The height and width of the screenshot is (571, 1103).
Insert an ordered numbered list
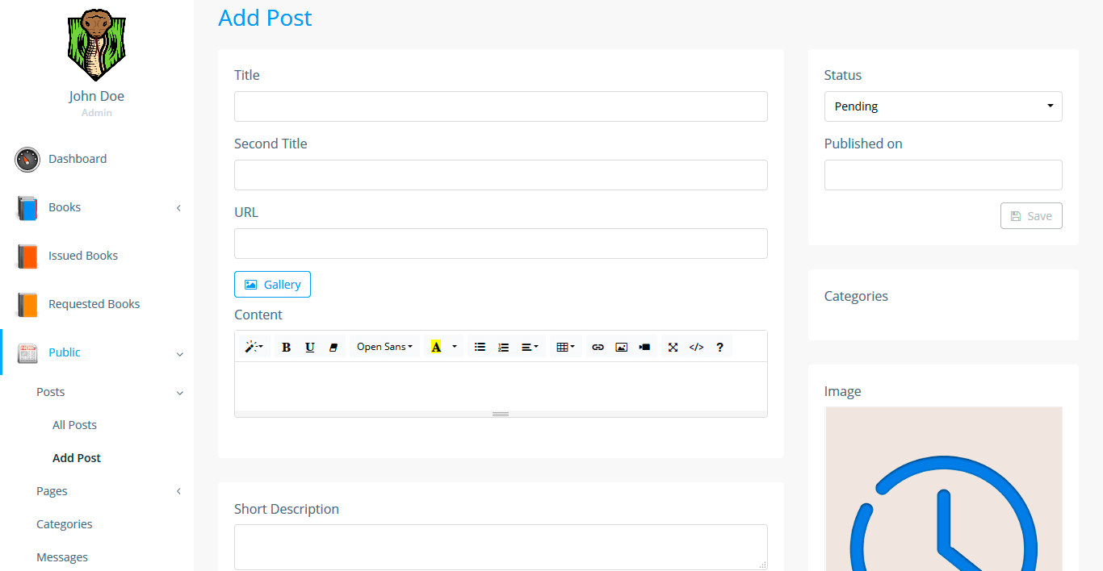click(503, 347)
